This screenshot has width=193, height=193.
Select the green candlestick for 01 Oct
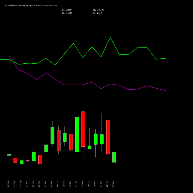pyautogui.click(x=46, y=148)
